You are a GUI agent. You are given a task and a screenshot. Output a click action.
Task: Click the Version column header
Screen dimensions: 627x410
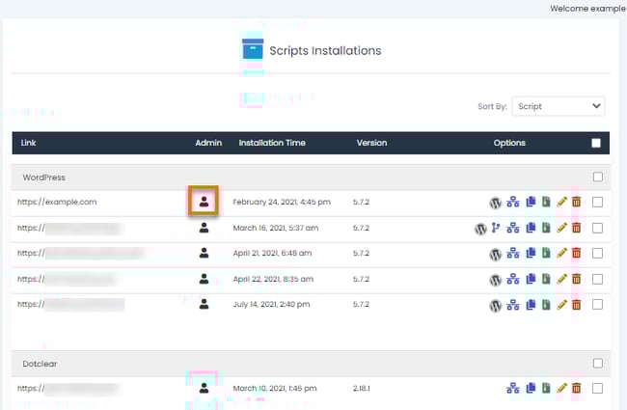pyautogui.click(x=371, y=143)
